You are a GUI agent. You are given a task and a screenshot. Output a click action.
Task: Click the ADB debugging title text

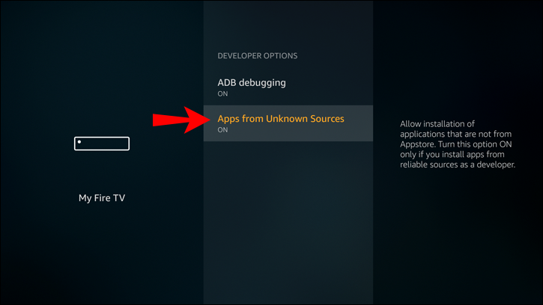(252, 83)
